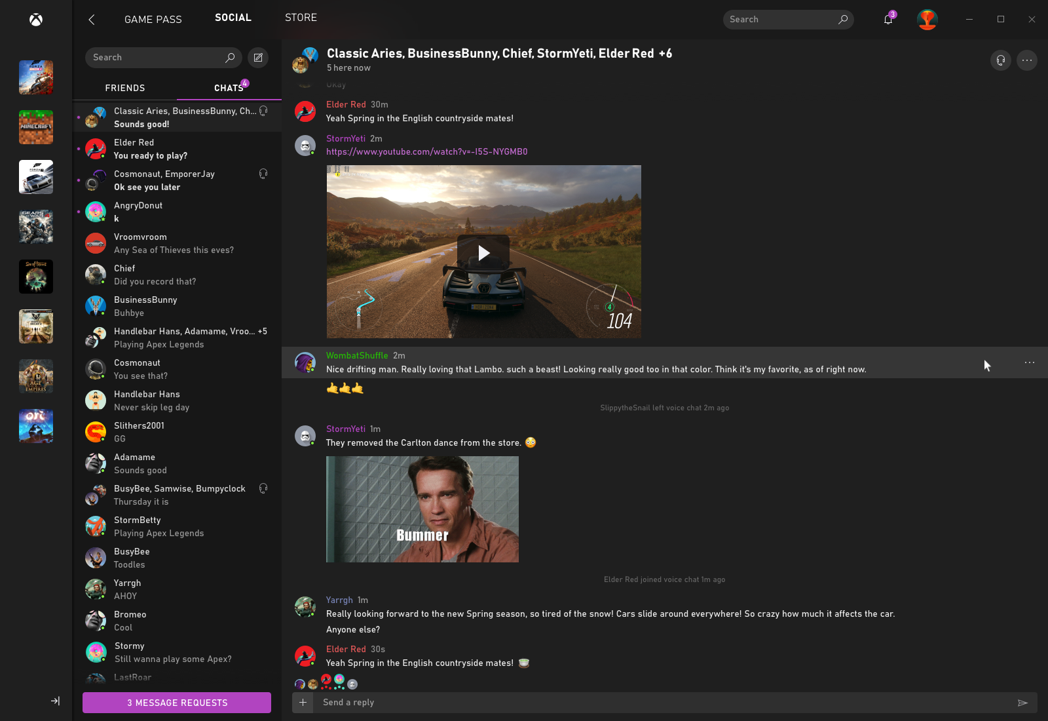The width and height of the screenshot is (1048, 721).
Task: Click the Send a reply field
Action: point(662,703)
